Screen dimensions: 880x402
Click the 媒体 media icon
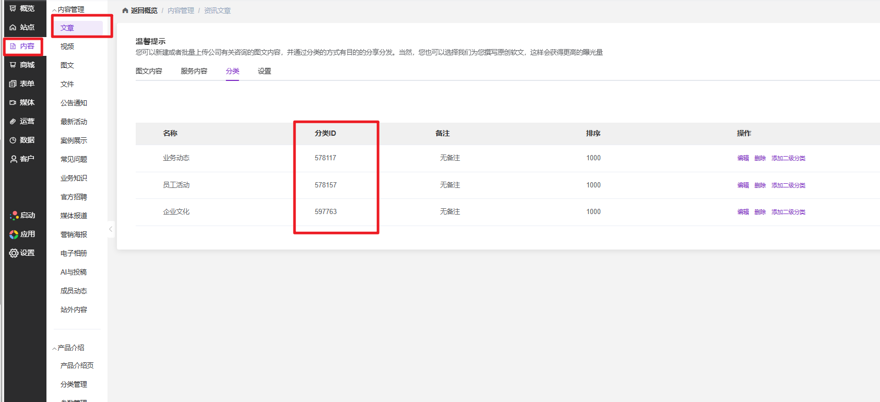pyautogui.click(x=13, y=102)
